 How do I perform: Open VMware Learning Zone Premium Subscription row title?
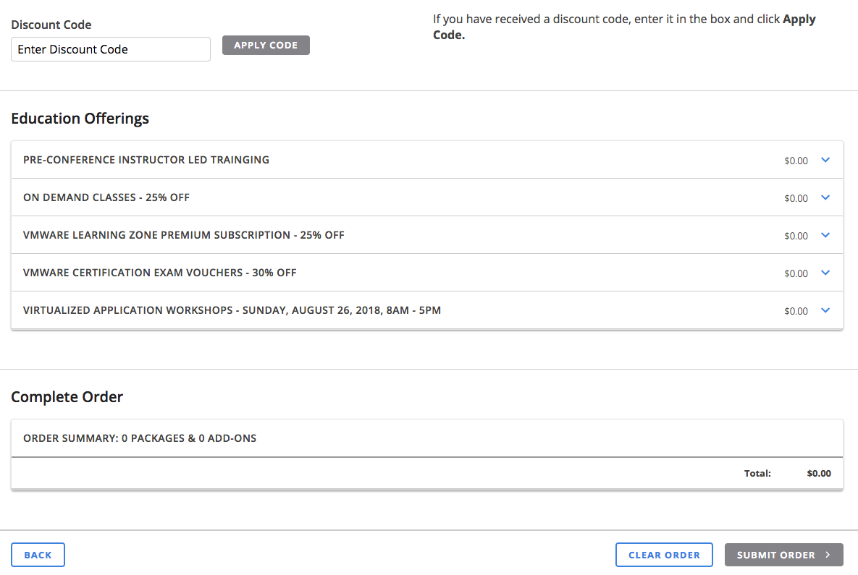[x=184, y=235]
